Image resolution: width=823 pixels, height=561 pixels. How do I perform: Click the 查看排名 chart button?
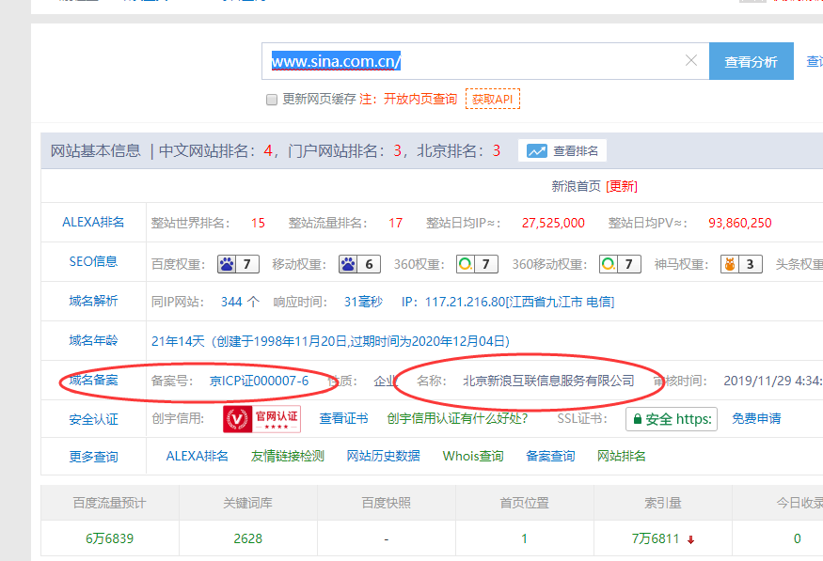pyautogui.click(x=562, y=150)
